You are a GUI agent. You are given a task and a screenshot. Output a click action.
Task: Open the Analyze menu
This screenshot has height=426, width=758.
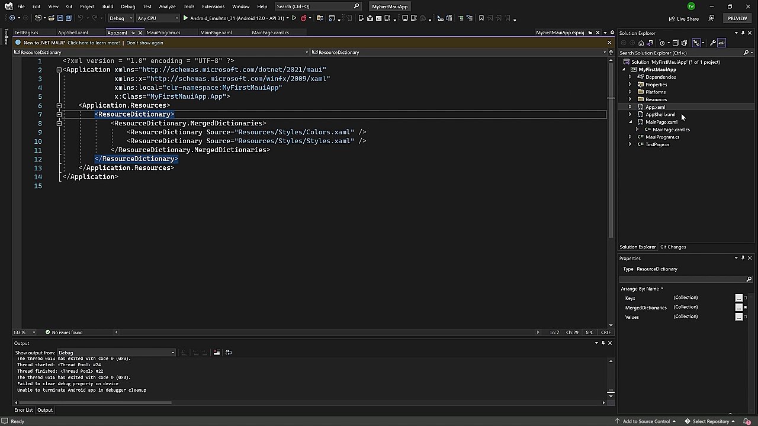(x=167, y=7)
